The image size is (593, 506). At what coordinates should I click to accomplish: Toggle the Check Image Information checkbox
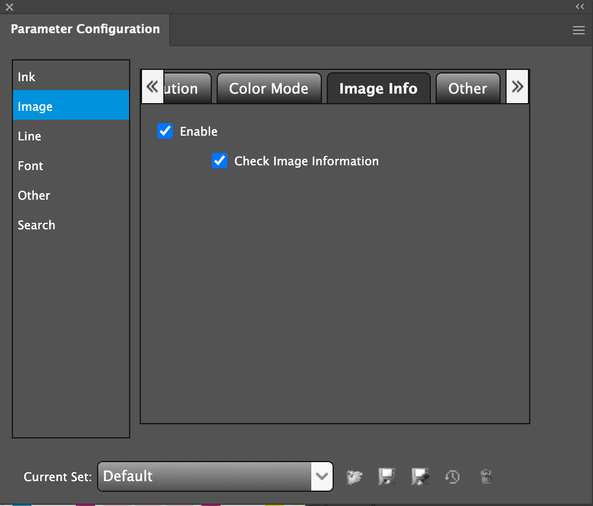point(220,161)
